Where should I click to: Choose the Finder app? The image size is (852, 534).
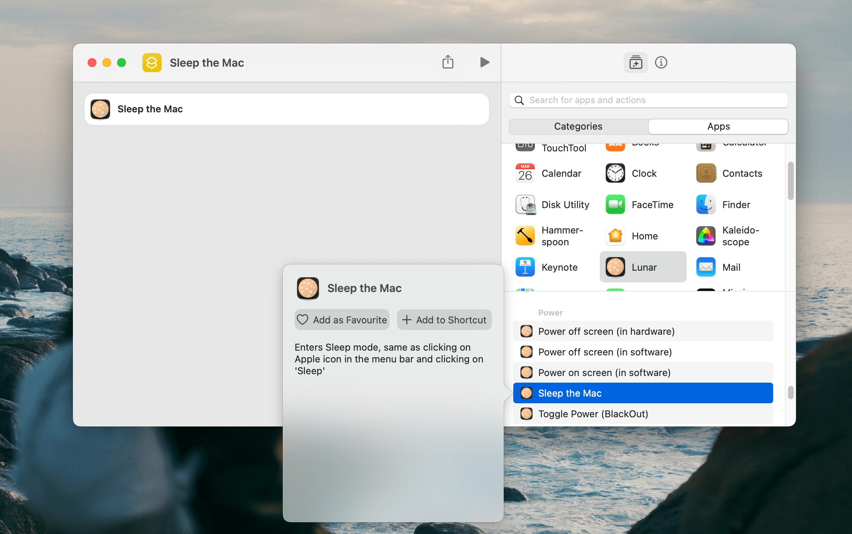click(733, 205)
